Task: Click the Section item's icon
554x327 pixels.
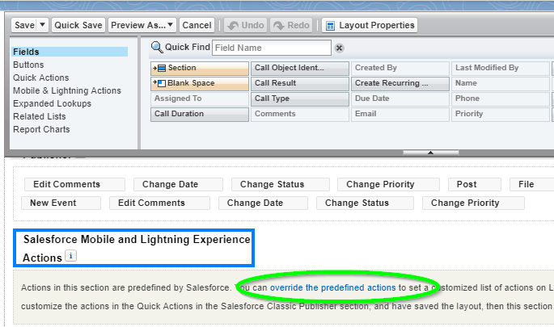Action: 159,68
